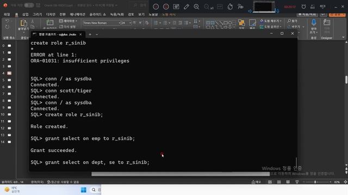The image size is (348, 195).
Task: Open the Shape Outline dropdown
Action: click(x=271, y=27)
